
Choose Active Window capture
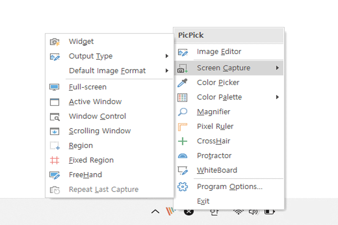95,102
